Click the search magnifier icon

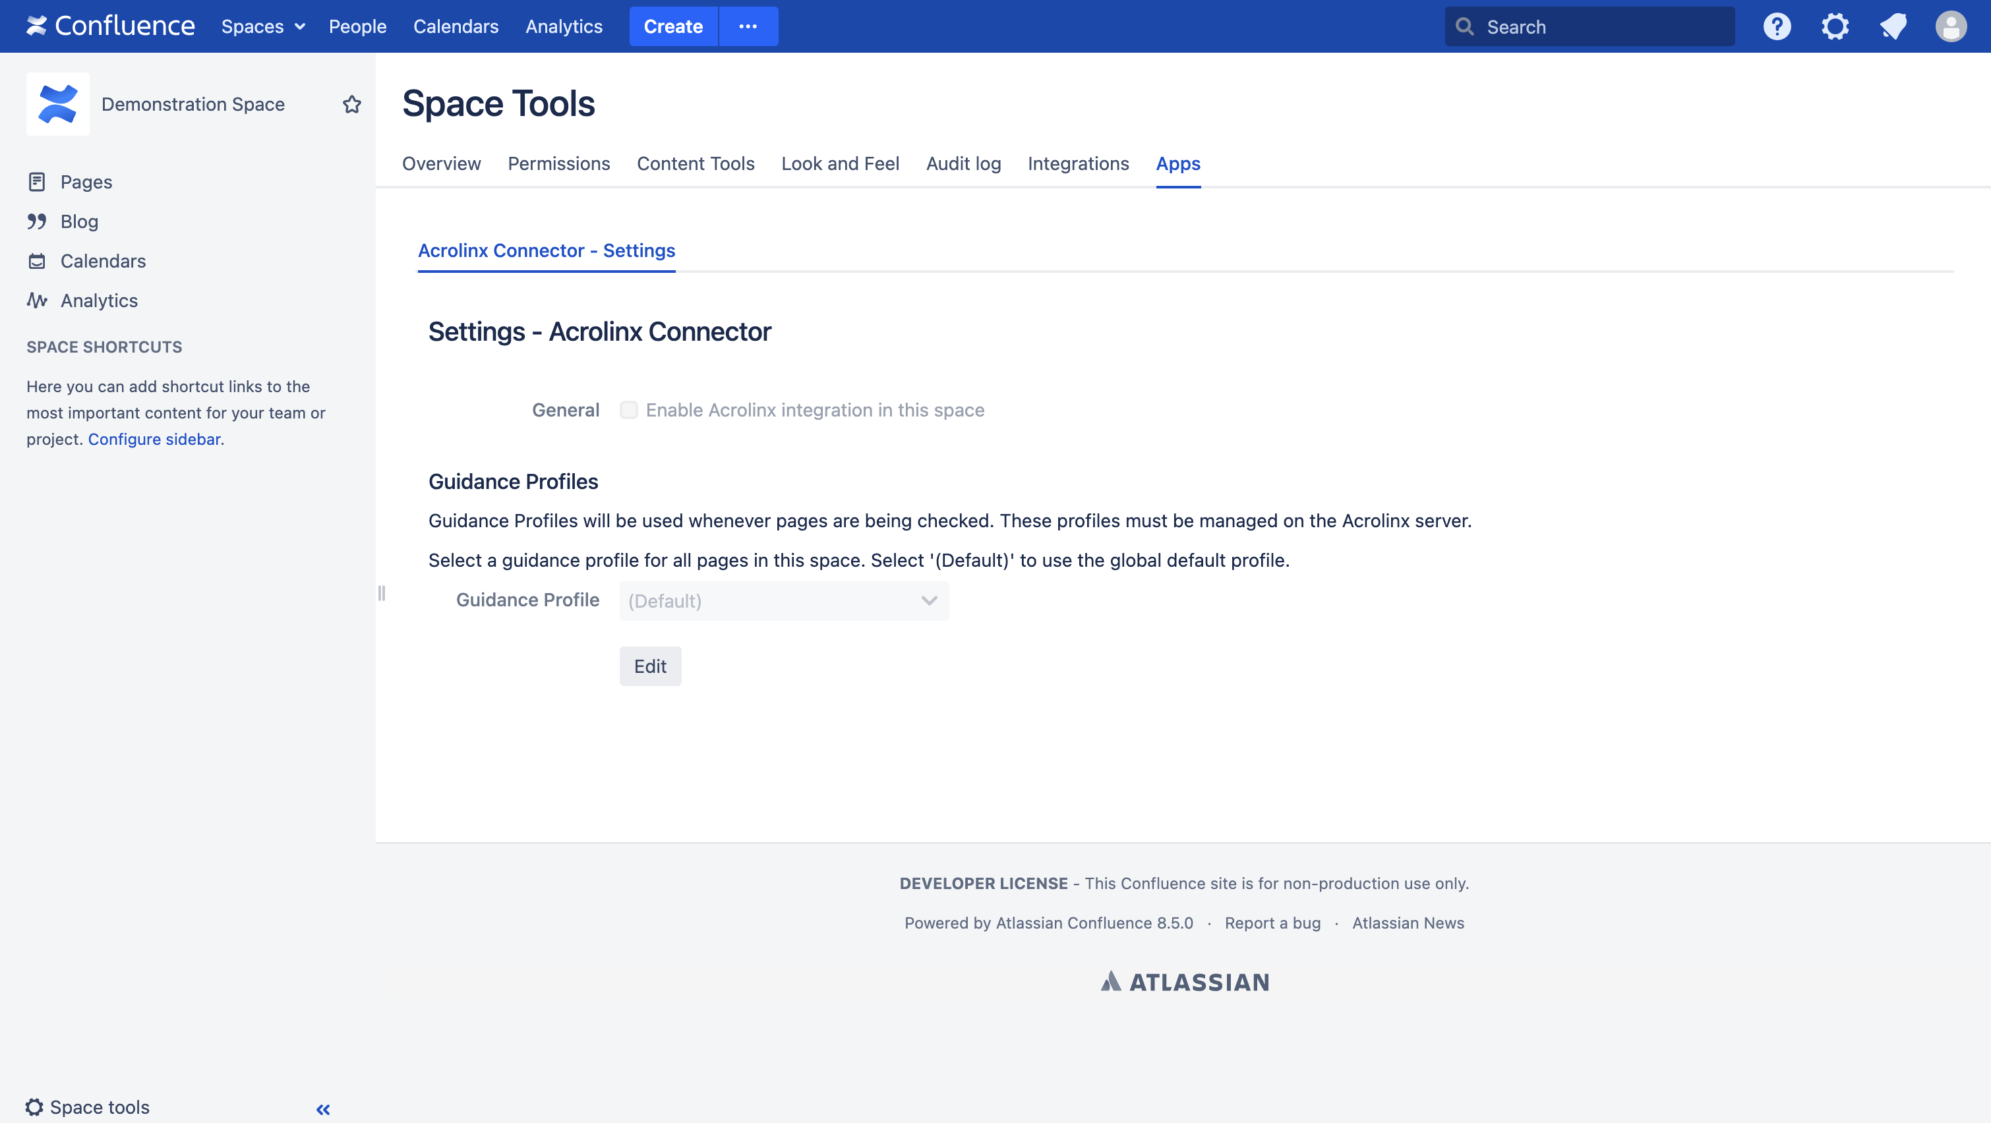1464,26
